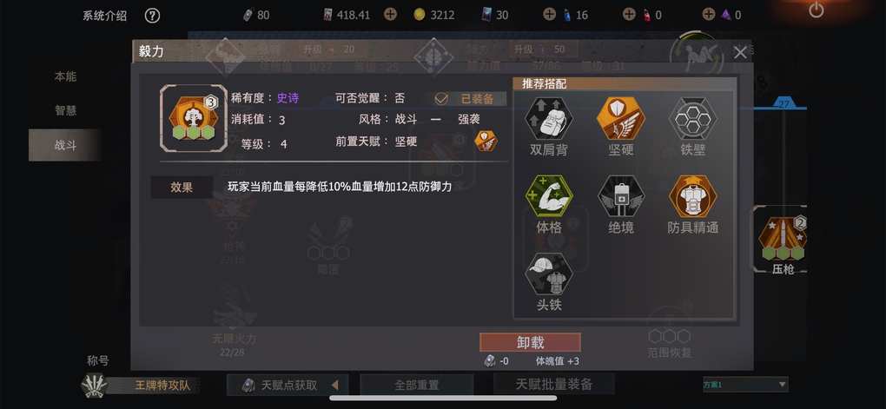The height and width of the screenshot is (409, 886).
Task: Open system intro help question mark
Action: [x=152, y=16]
